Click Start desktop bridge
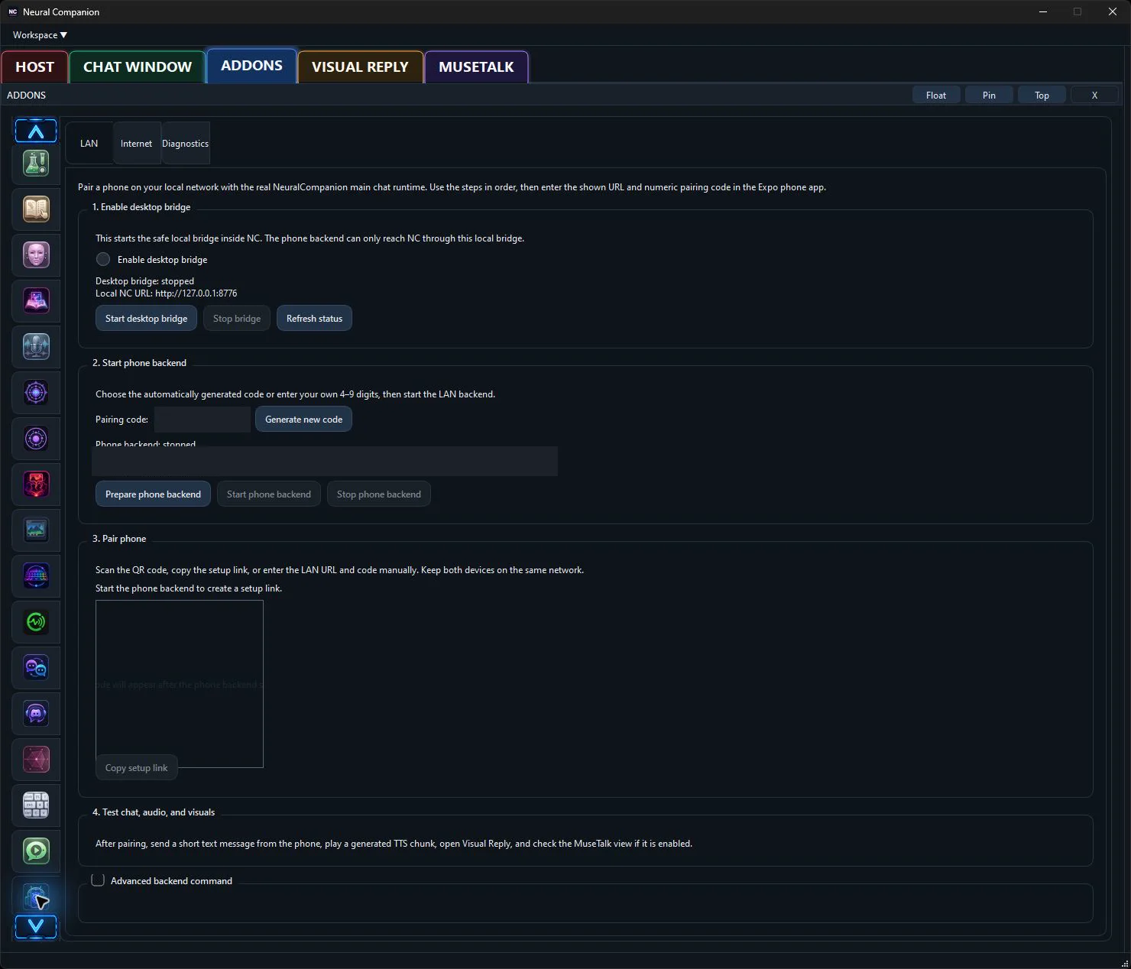1131x969 pixels. pyautogui.click(x=146, y=318)
